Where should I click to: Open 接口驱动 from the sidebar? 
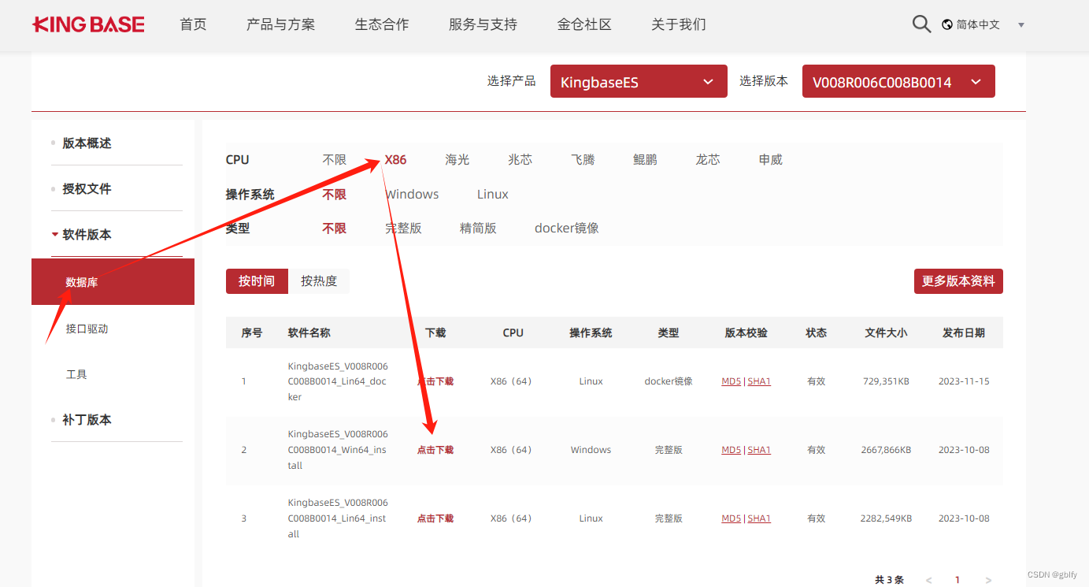click(87, 329)
